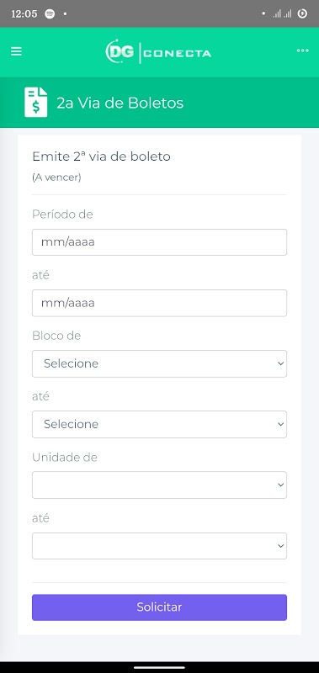Click the Solicitar button
This screenshot has width=319, height=673.
pos(159,607)
